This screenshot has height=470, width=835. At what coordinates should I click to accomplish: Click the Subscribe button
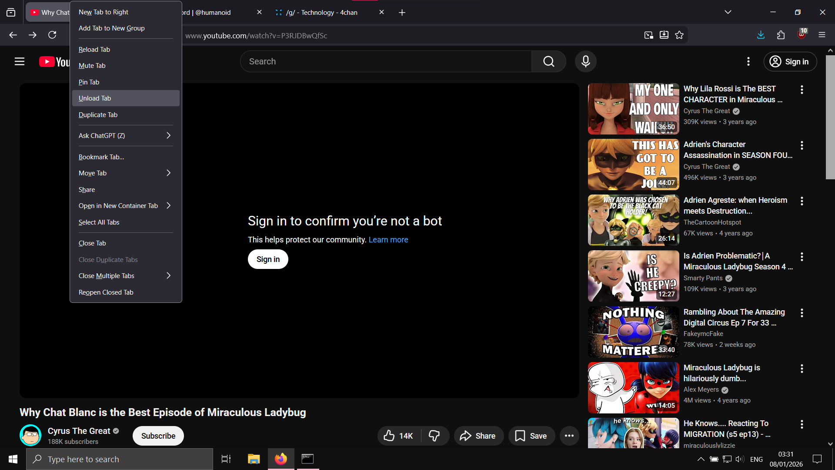(x=158, y=436)
